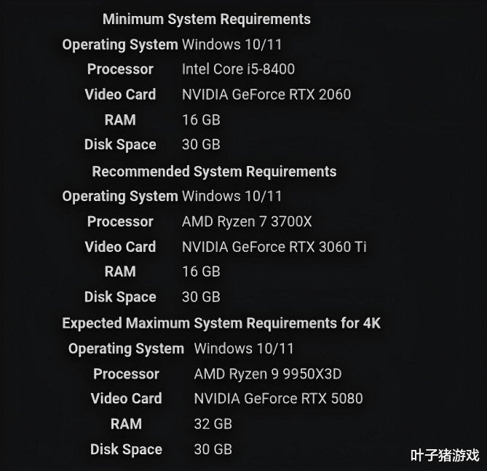Select AMD Ryzen 9 9950X3D text
Image resolution: width=487 pixels, height=471 pixels.
point(268,373)
